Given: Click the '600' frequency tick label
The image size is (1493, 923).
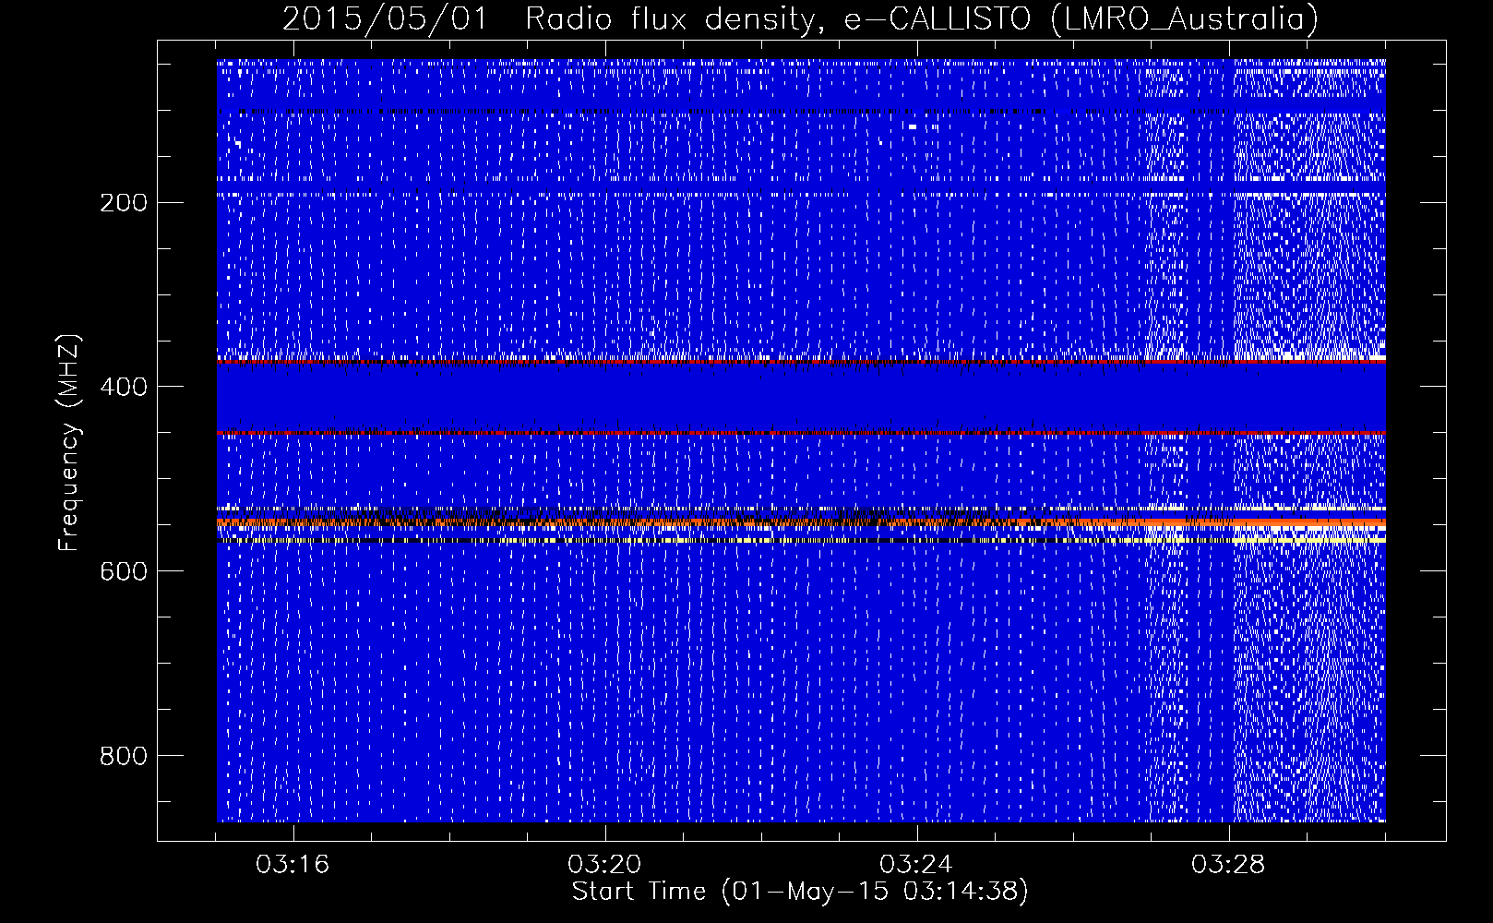Looking at the screenshot, I should pos(123,571).
